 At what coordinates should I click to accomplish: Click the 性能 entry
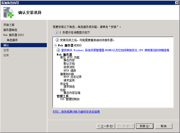pyautogui.click(x=63, y=90)
